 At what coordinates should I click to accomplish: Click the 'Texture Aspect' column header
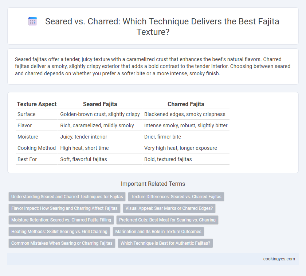(x=37, y=104)
